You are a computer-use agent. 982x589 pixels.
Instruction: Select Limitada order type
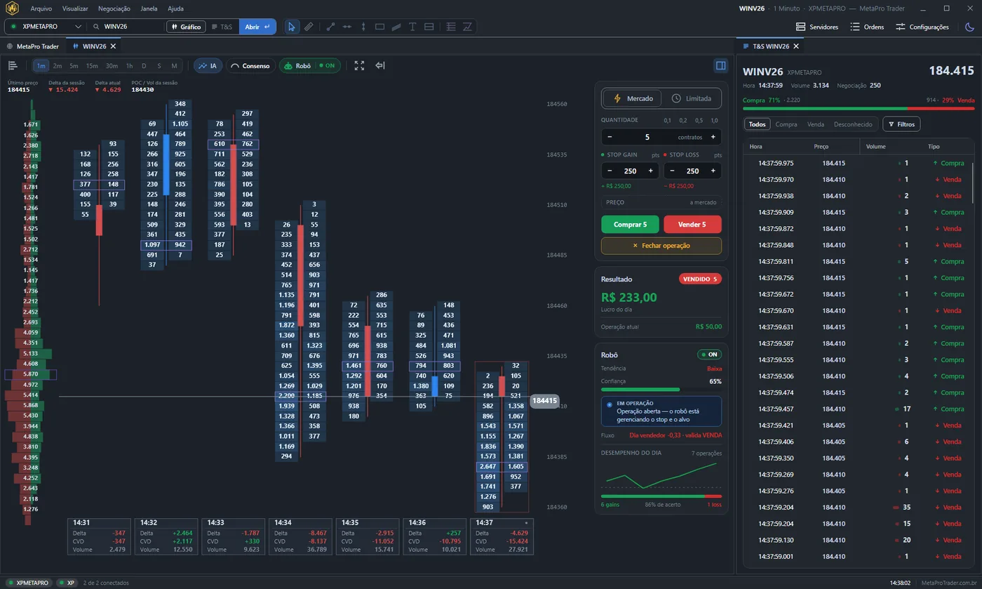point(692,99)
